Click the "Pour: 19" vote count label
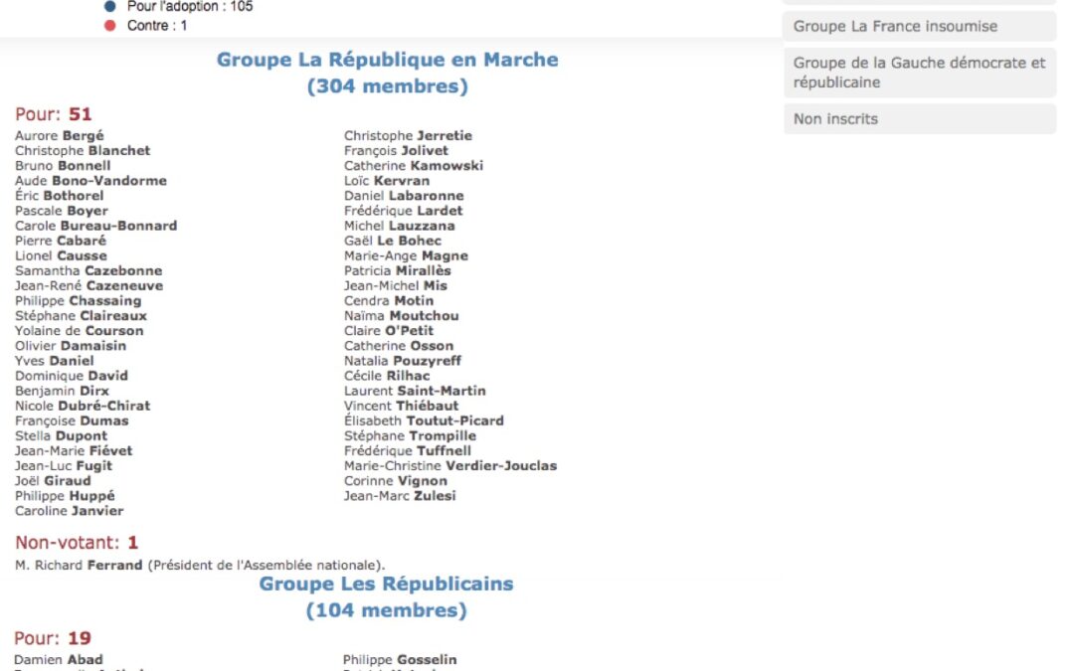The image size is (1074, 671). [x=53, y=638]
